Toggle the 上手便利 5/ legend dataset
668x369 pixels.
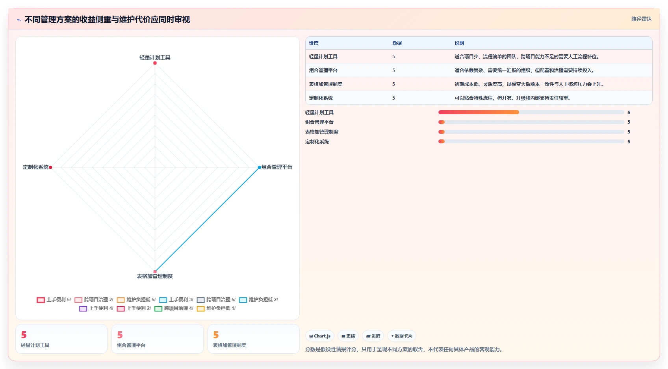54,300
